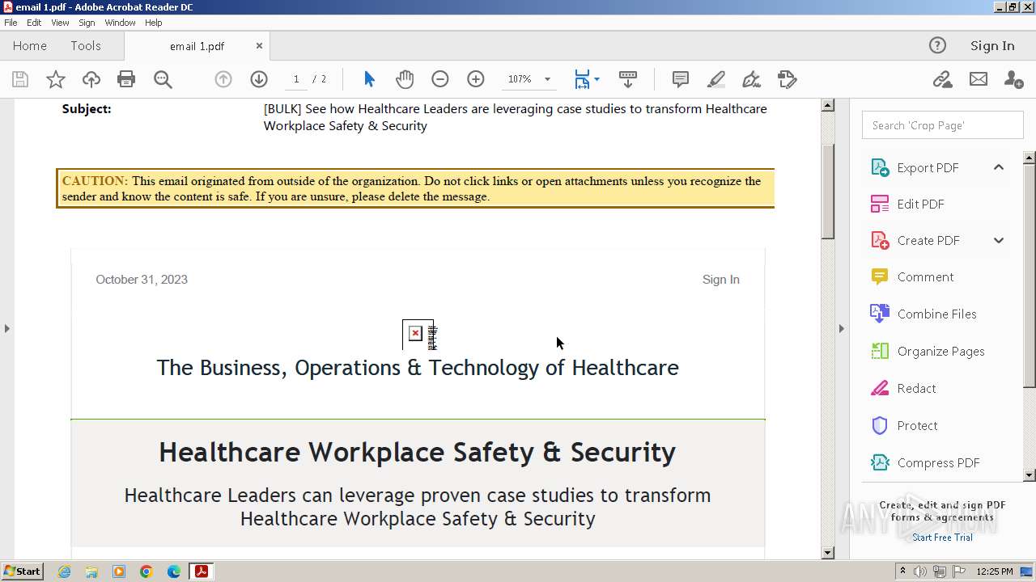Open the zoom level dropdown arrow

click(547, 79)
